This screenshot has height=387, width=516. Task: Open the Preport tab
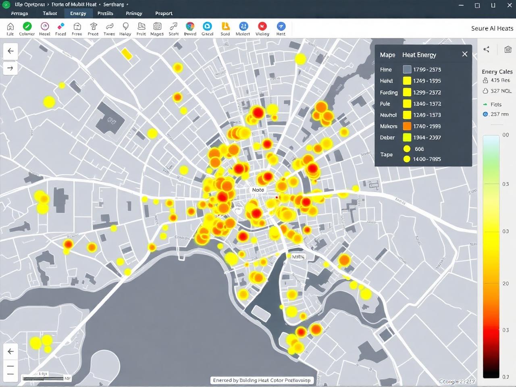coord(164,13)
